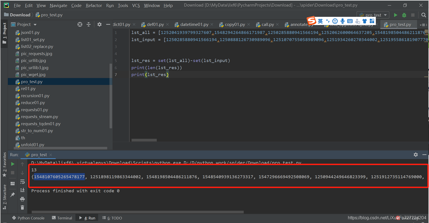This screenshot has height=223, width=429.
Task: Switch to def01.py editor tab
Action: tap(155, 25)
